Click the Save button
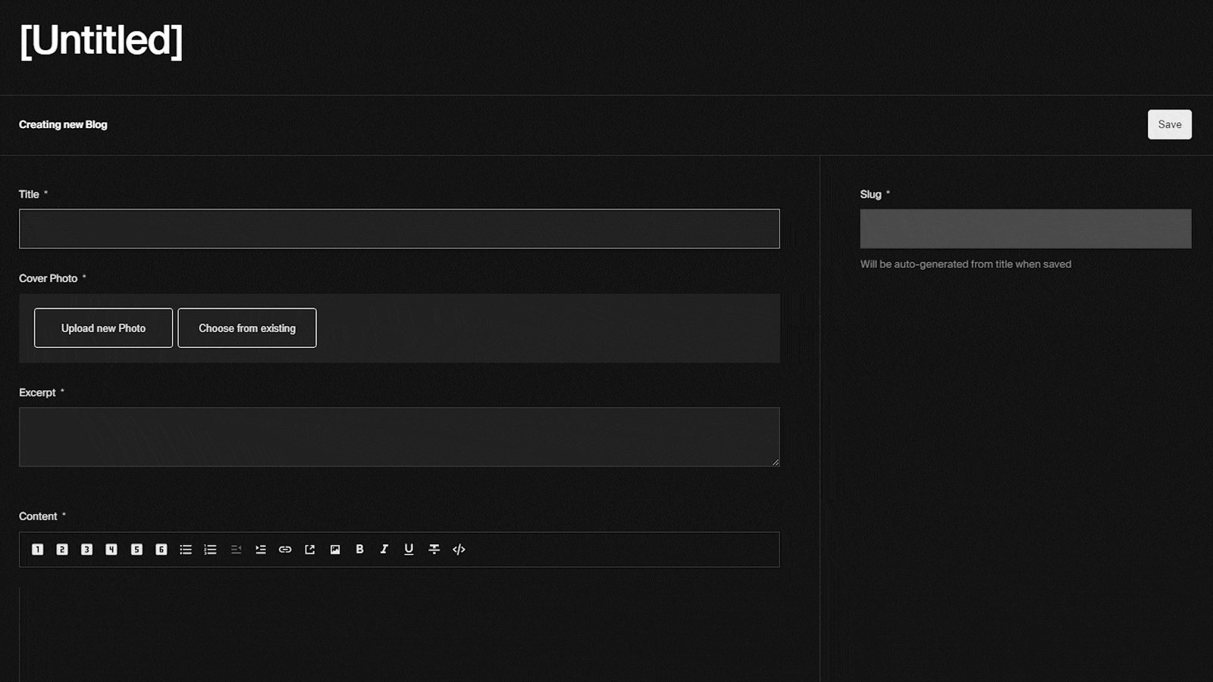This screenshot has width=1213, height=682. (x=1169, y=124)
